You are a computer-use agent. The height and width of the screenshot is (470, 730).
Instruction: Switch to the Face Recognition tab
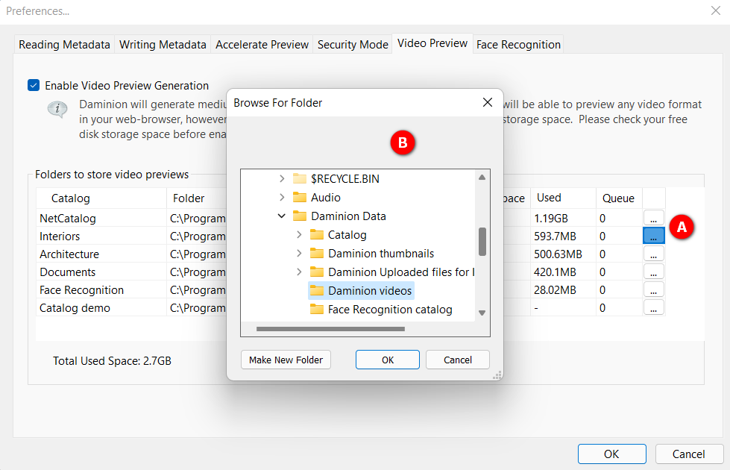coord(518,45)
